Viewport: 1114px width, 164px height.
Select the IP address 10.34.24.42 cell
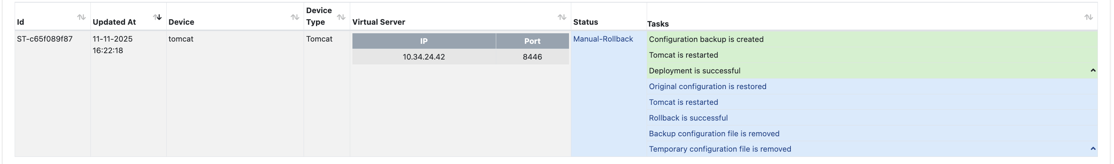tap(423, 57)
